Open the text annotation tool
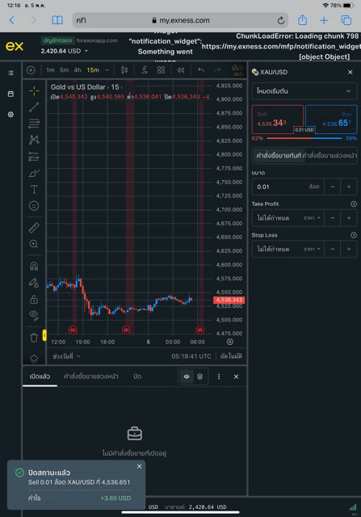This screenshot has width=361, height=517. 34,189
